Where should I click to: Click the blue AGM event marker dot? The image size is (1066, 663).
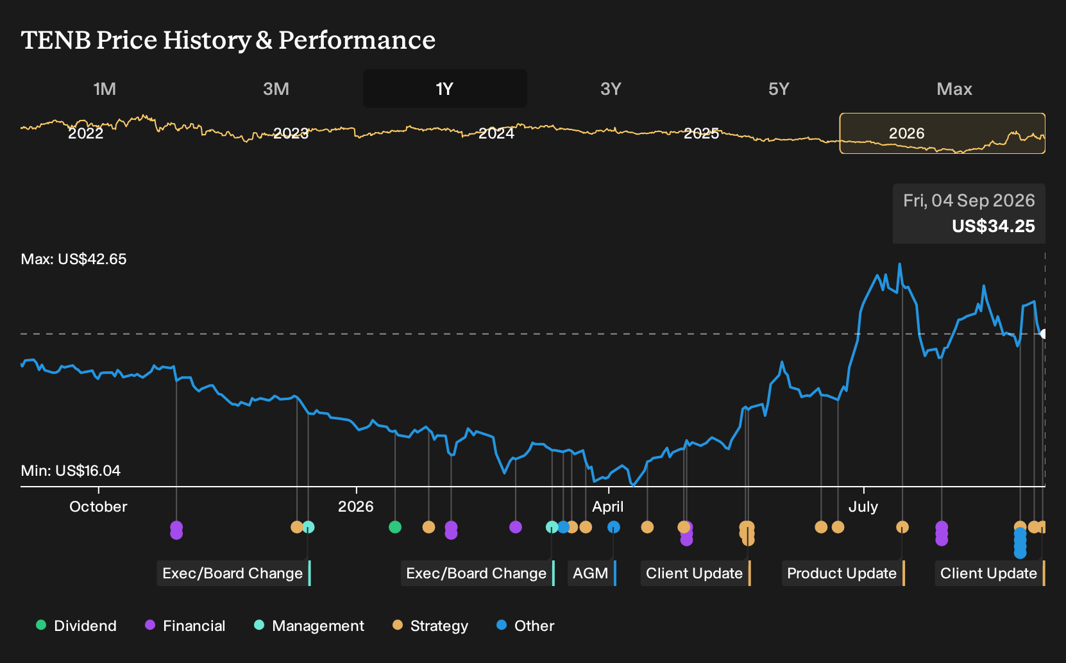pyautogui.click(x=614, y=527)
